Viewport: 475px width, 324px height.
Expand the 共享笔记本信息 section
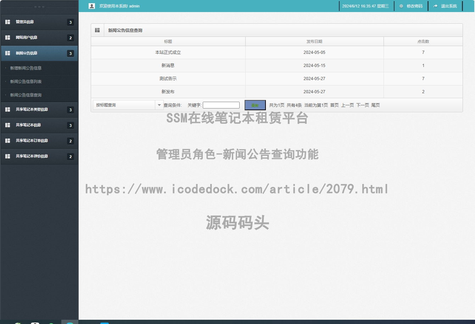point(39,125)
